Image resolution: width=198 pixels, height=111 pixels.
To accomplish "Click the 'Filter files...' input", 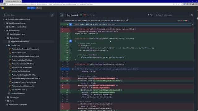I will point(27,15).
